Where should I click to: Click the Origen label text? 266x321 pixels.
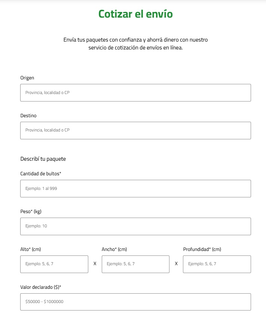point(27,78)
